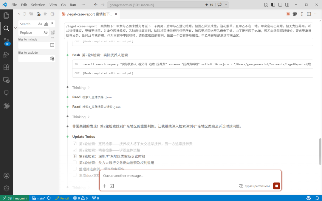
Task: Open the Extensions view
Action: coord(6,67)
